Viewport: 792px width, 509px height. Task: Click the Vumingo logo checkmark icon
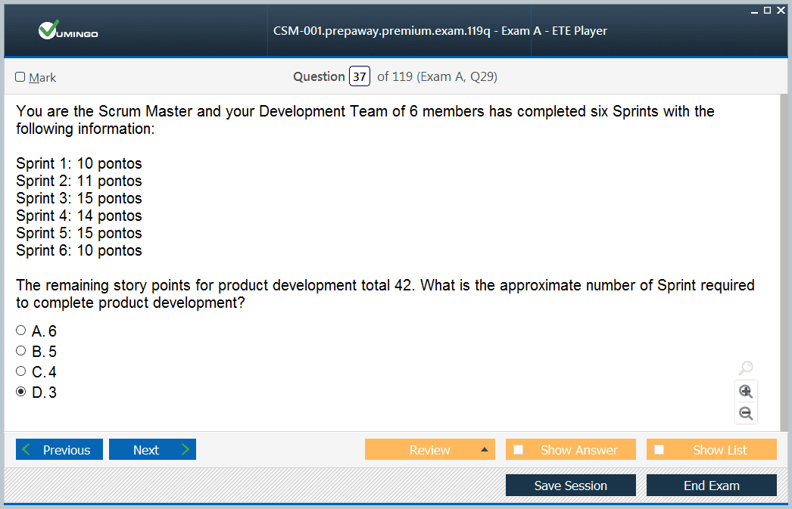(x=48, y=30)
